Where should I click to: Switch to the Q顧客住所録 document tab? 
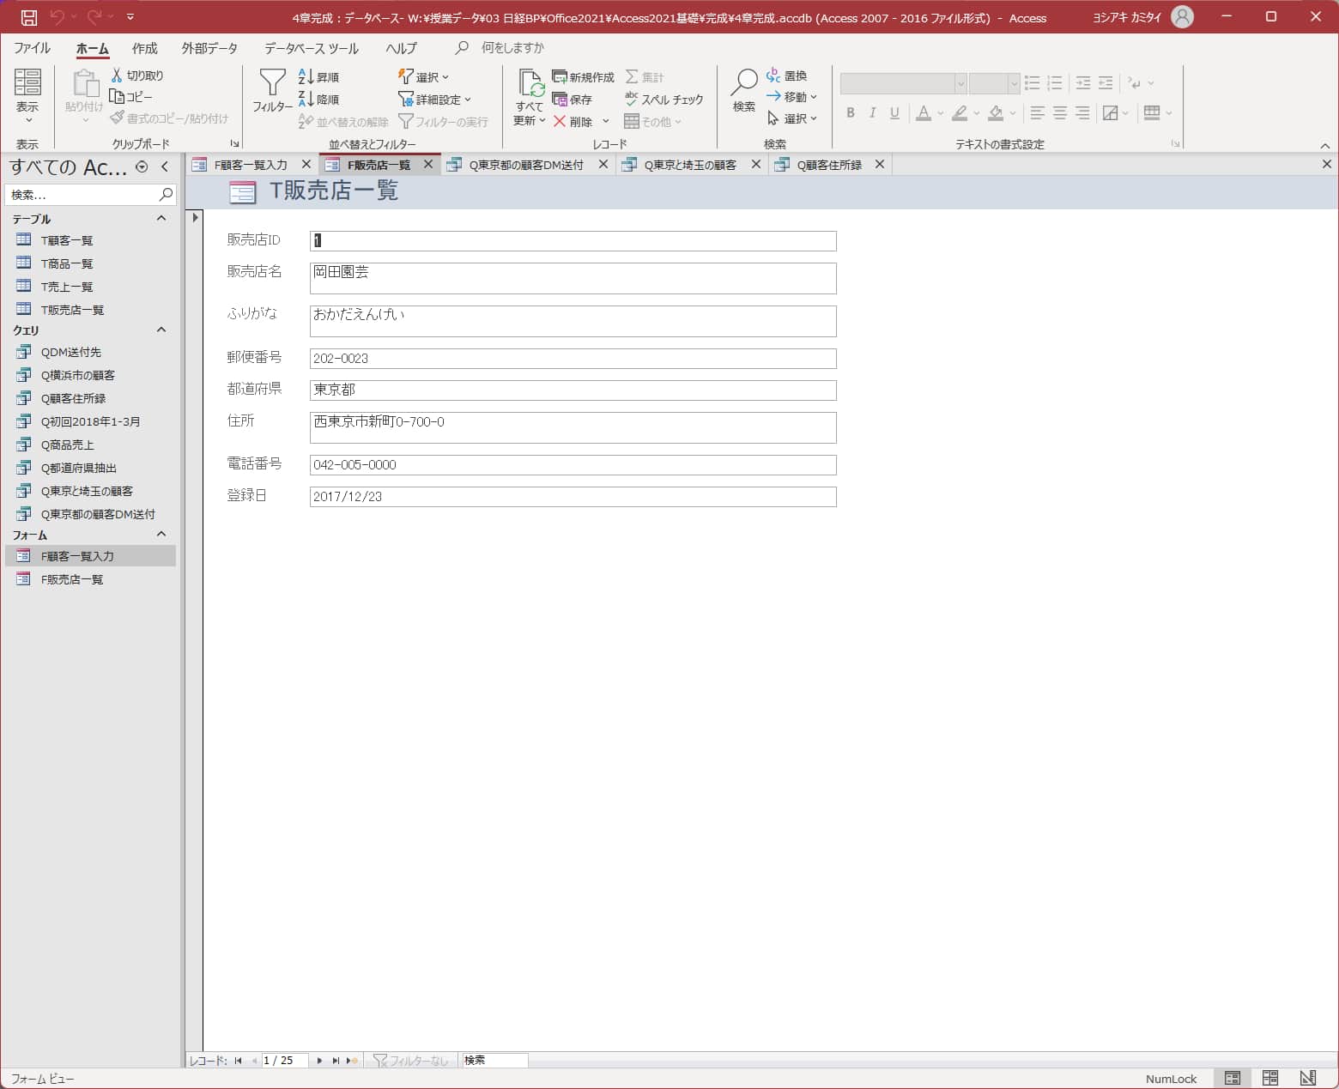(x=828, y=165)
